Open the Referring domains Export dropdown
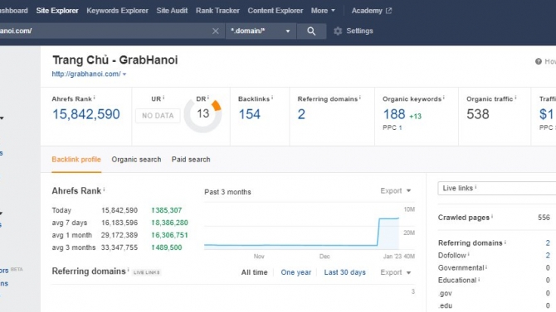Image resolution: width=556 pixels, height=312 pixels. pyautogui.click(x=395, y=272)
